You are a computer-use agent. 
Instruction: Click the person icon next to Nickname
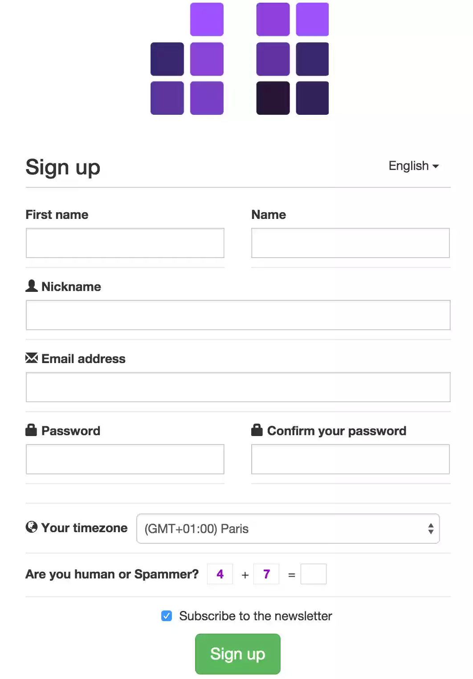tap(31, 286)
